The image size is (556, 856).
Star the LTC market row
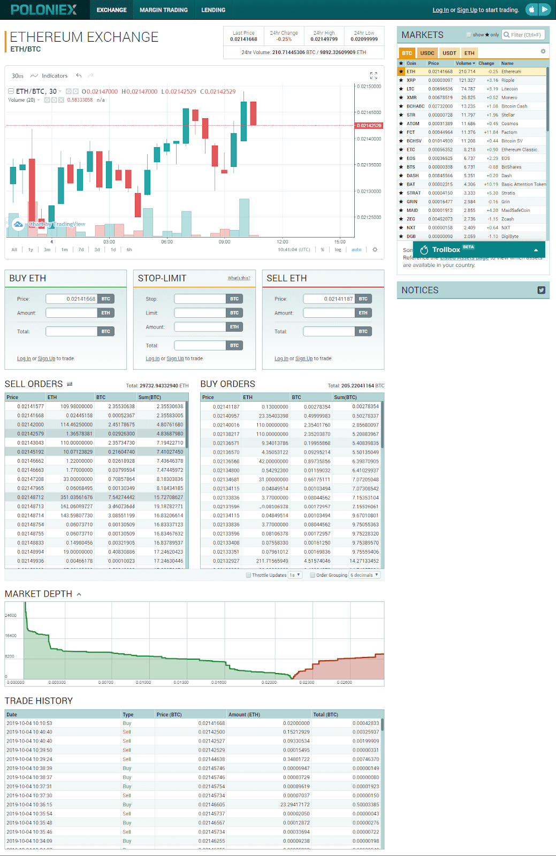click(x=401, y=89)
